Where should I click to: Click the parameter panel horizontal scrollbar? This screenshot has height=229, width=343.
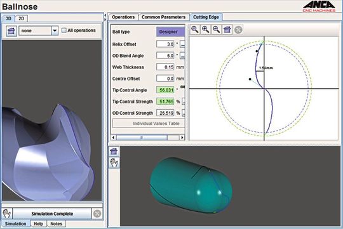148,138
